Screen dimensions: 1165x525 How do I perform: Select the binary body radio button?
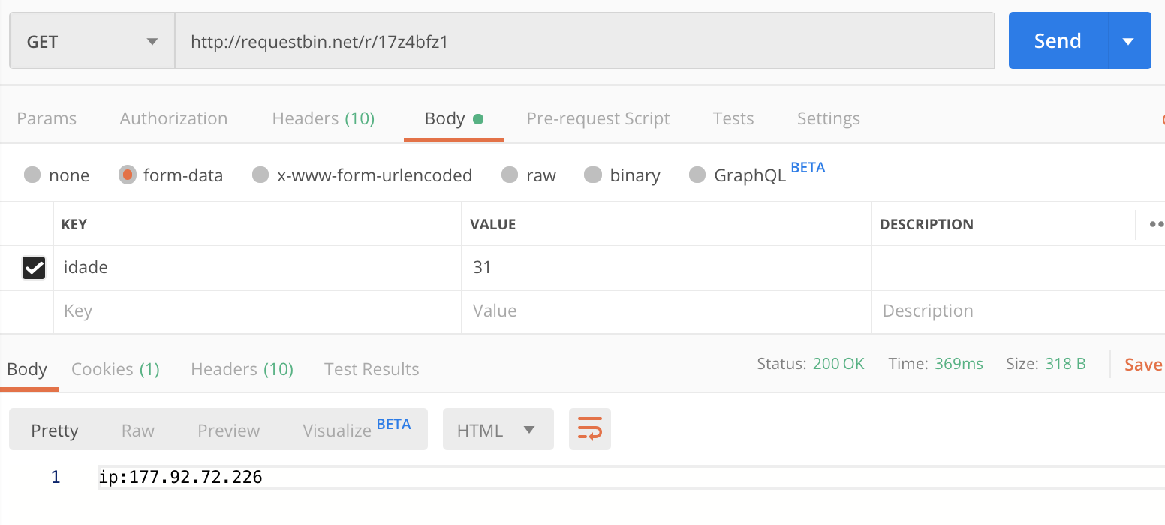click(593, 175)
